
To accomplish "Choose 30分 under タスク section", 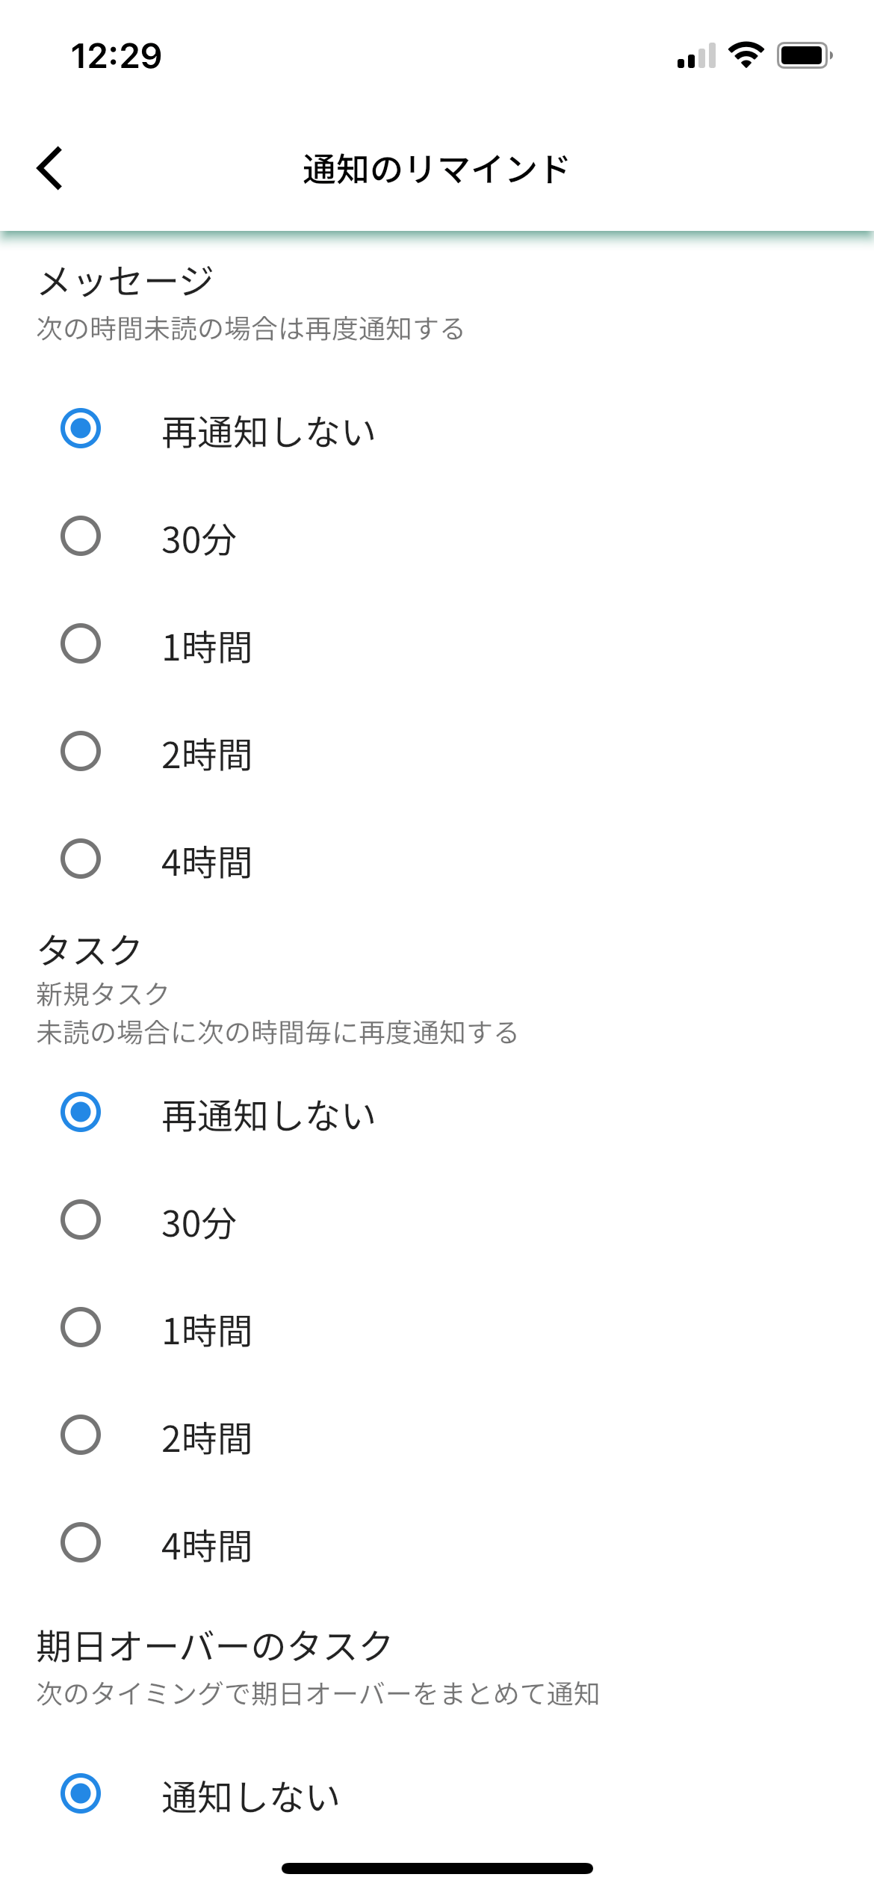I will click(81, 1219).
